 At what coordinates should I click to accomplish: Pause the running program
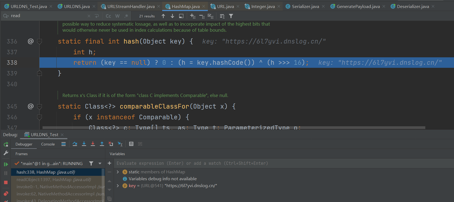6,173
